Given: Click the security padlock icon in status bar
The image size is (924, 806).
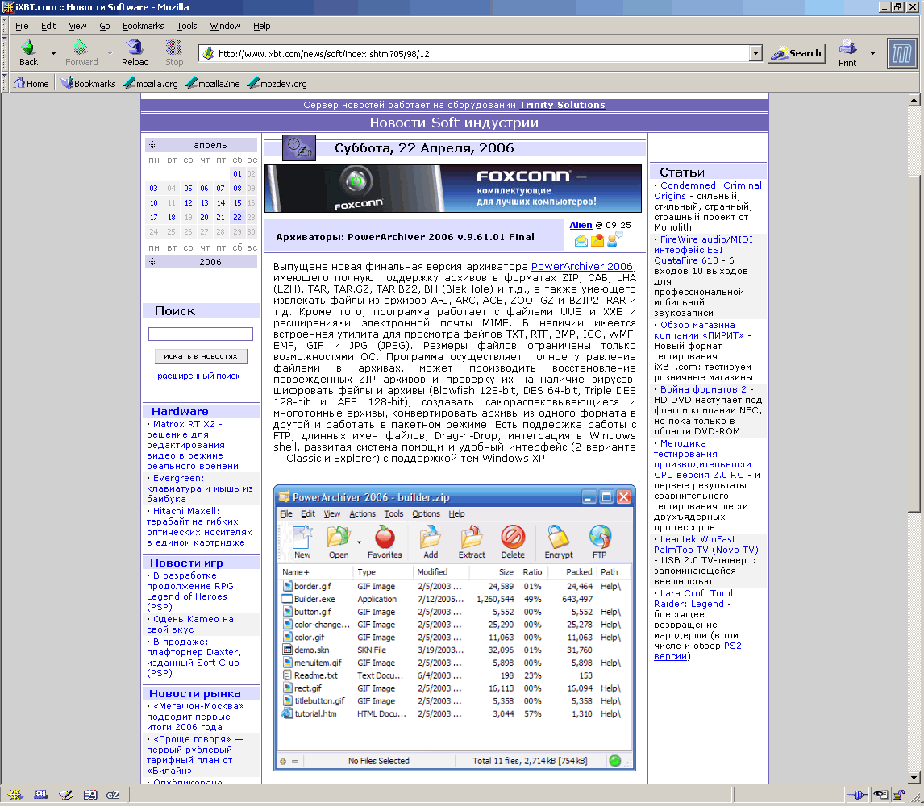Looking at the screenshot, I should (x=898, y=795).
